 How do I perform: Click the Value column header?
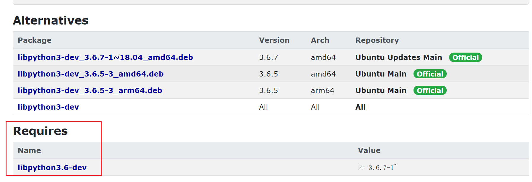tap(369, 150)
